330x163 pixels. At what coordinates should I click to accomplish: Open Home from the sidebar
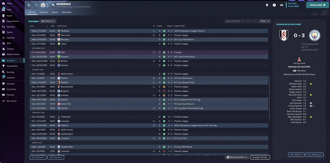tap(9, 3)
